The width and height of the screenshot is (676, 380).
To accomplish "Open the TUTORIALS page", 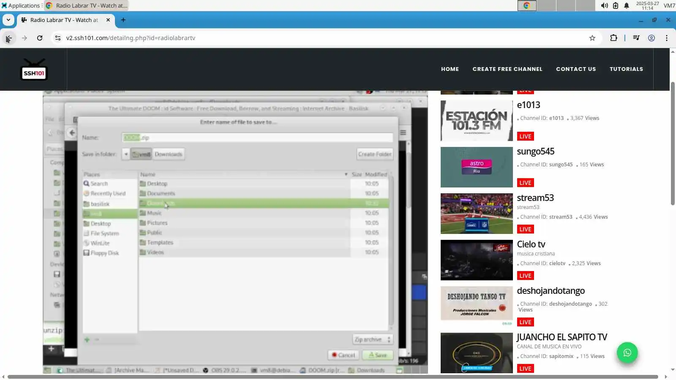I will click(626, 69).
